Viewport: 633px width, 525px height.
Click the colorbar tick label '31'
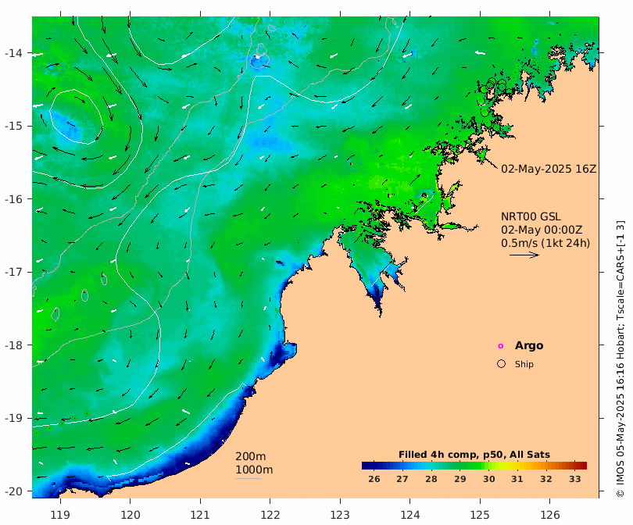(517, 479)
